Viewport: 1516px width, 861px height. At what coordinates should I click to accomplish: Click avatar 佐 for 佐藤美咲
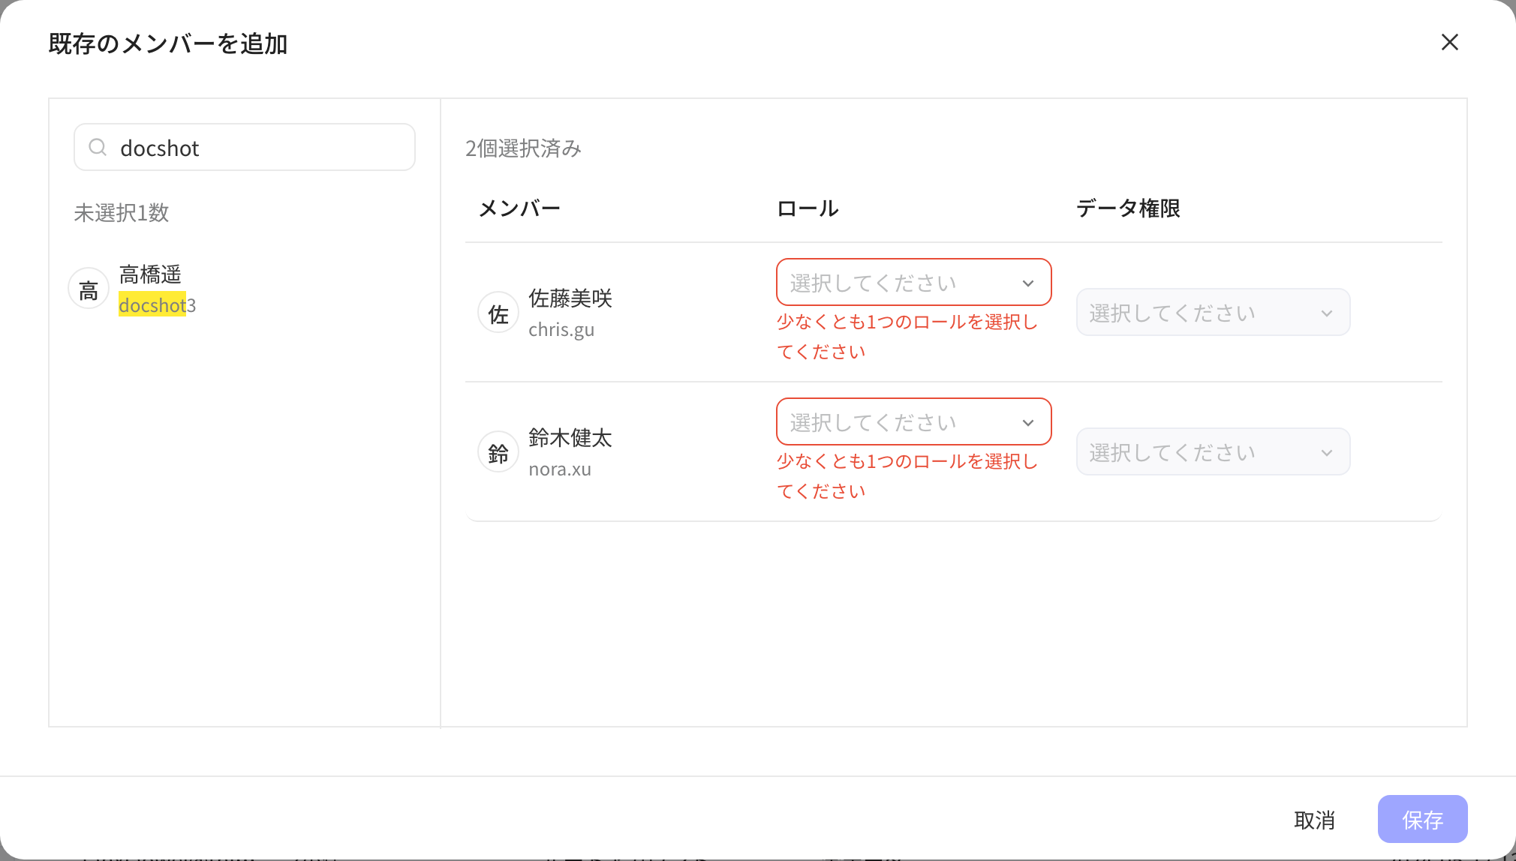(x=498, y=313)
